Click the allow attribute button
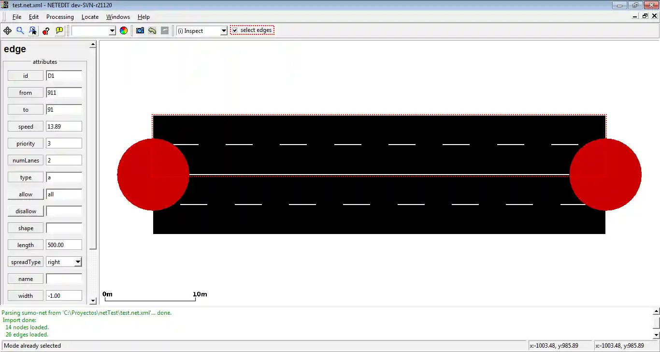The width and height of the screenshot is (660, 352). (26, 194)
